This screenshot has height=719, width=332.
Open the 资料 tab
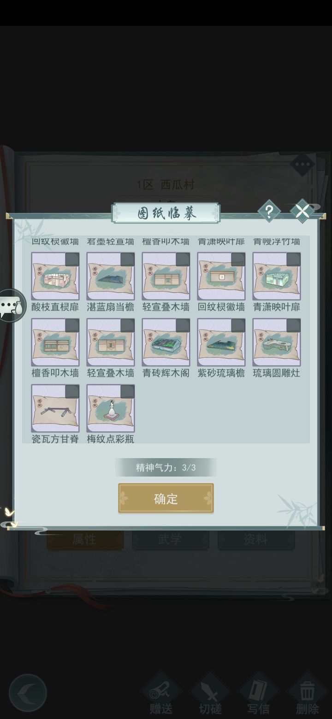256,539
